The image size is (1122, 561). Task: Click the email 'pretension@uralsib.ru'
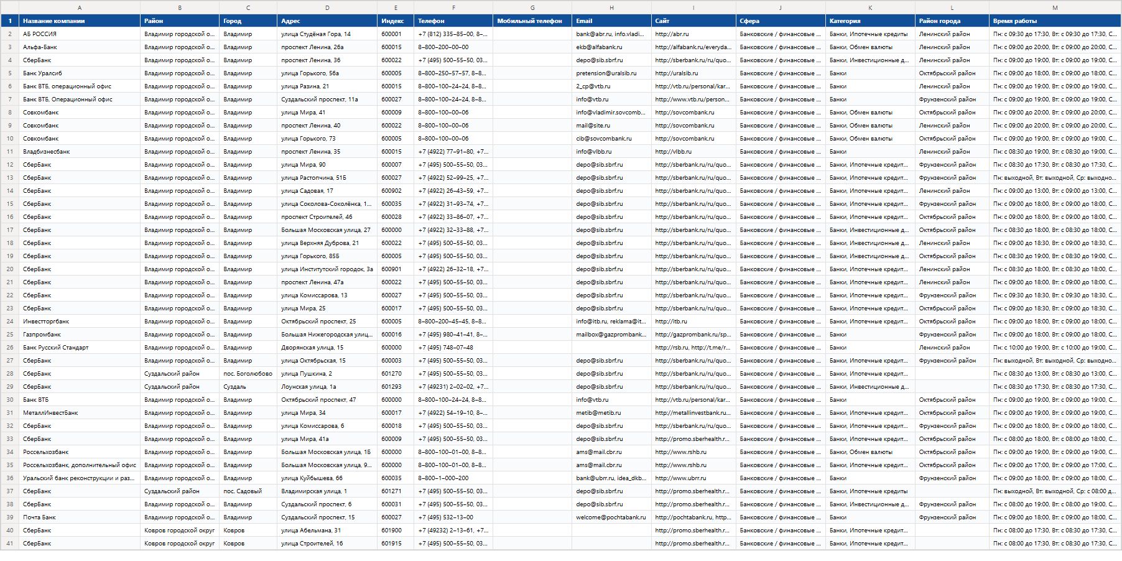click(611, 73)
